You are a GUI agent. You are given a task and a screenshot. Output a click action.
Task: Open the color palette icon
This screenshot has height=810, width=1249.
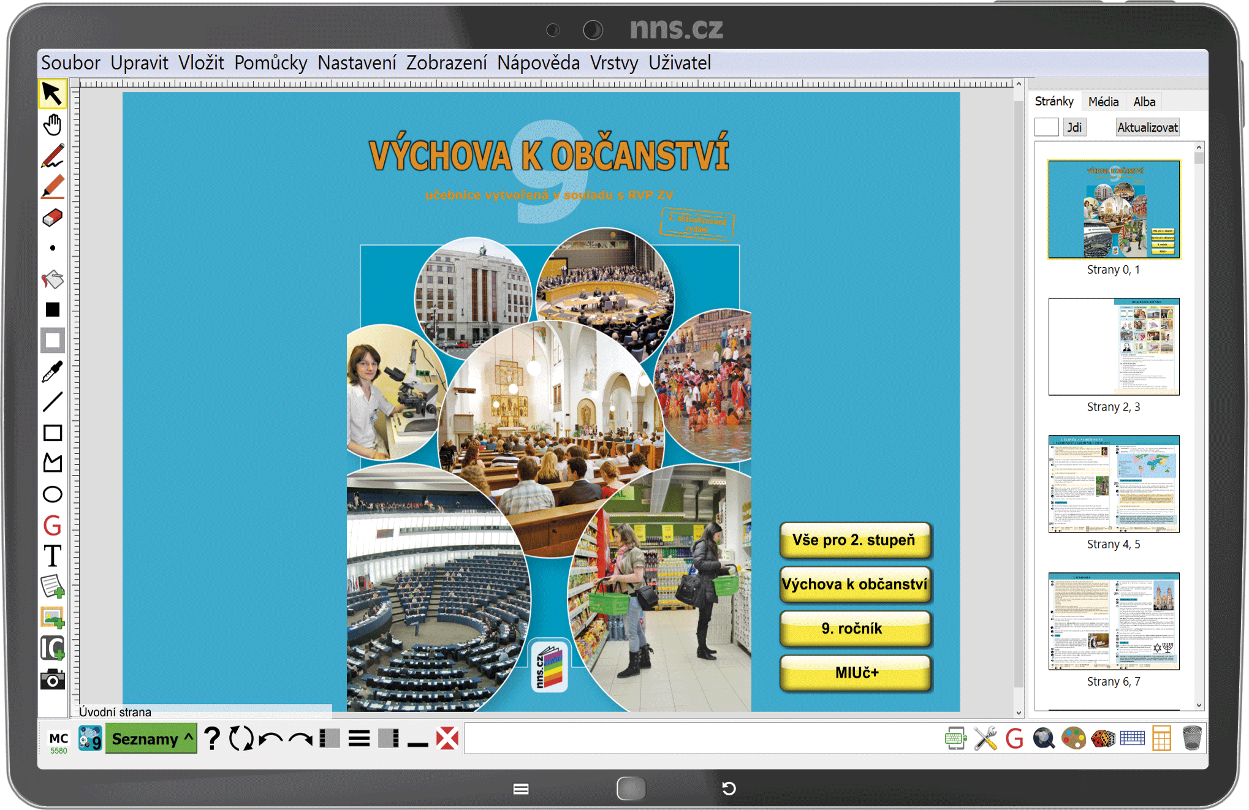click(x=1073, y=738)
